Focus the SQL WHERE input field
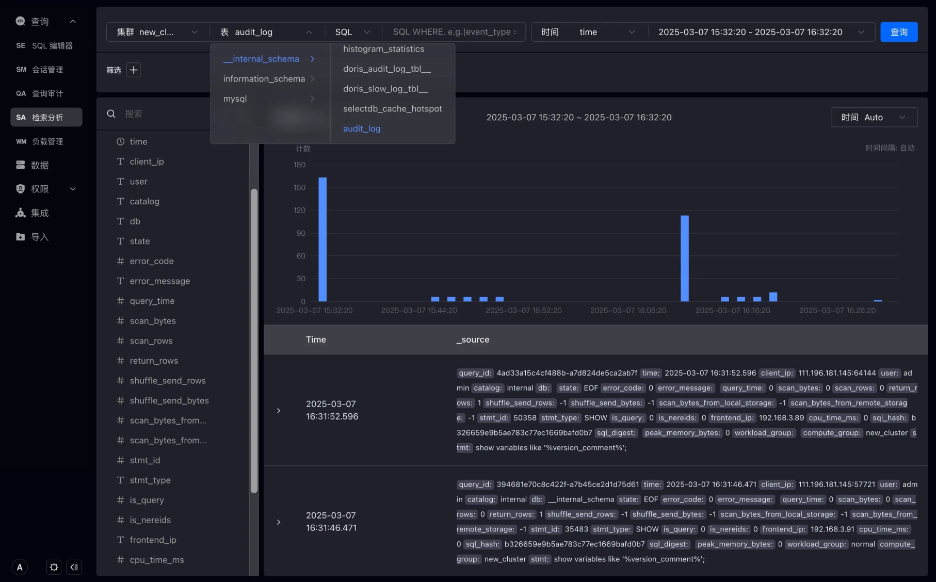The width and height of the screenshot is (936, 582). [454, 32]
